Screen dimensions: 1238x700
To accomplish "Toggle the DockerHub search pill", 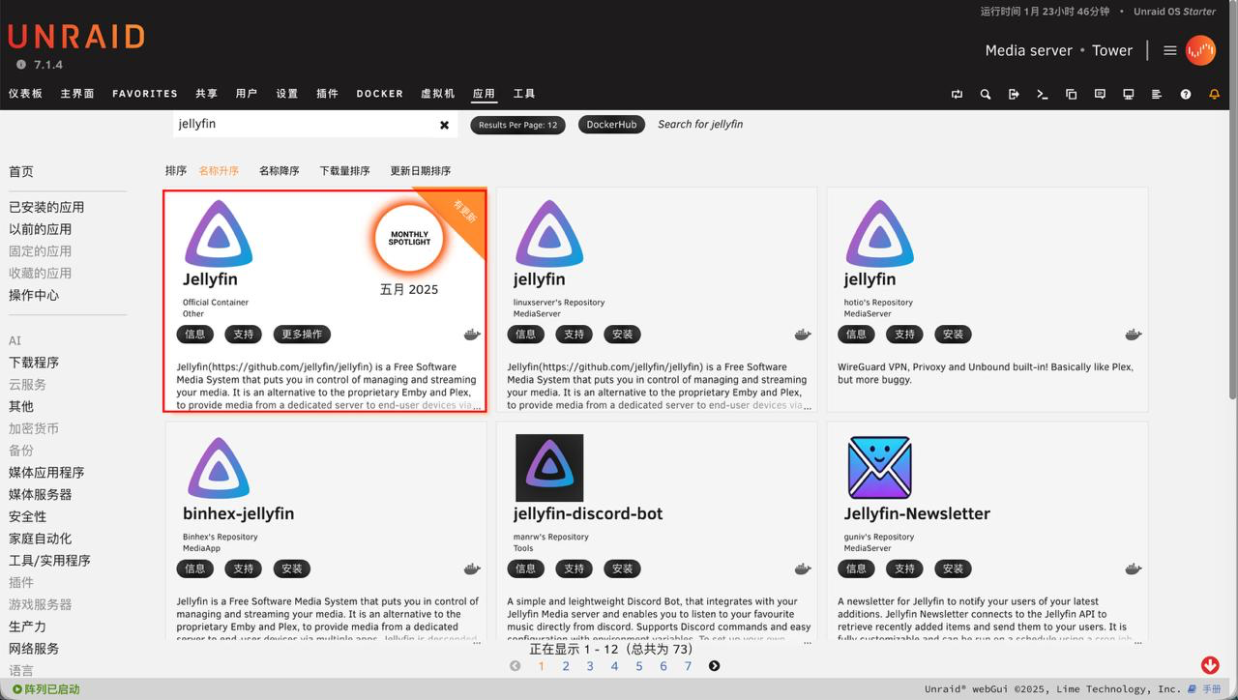I will (611, 125).
